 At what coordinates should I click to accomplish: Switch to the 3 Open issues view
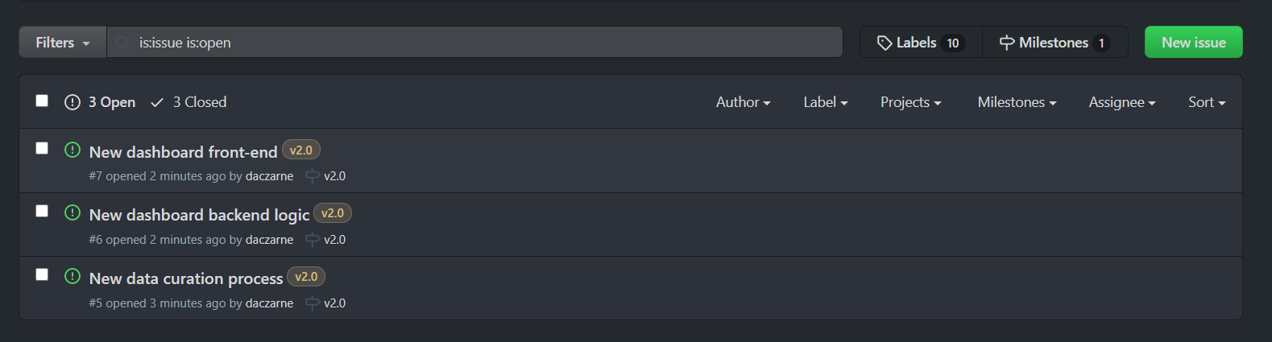[x=101, y=102]
